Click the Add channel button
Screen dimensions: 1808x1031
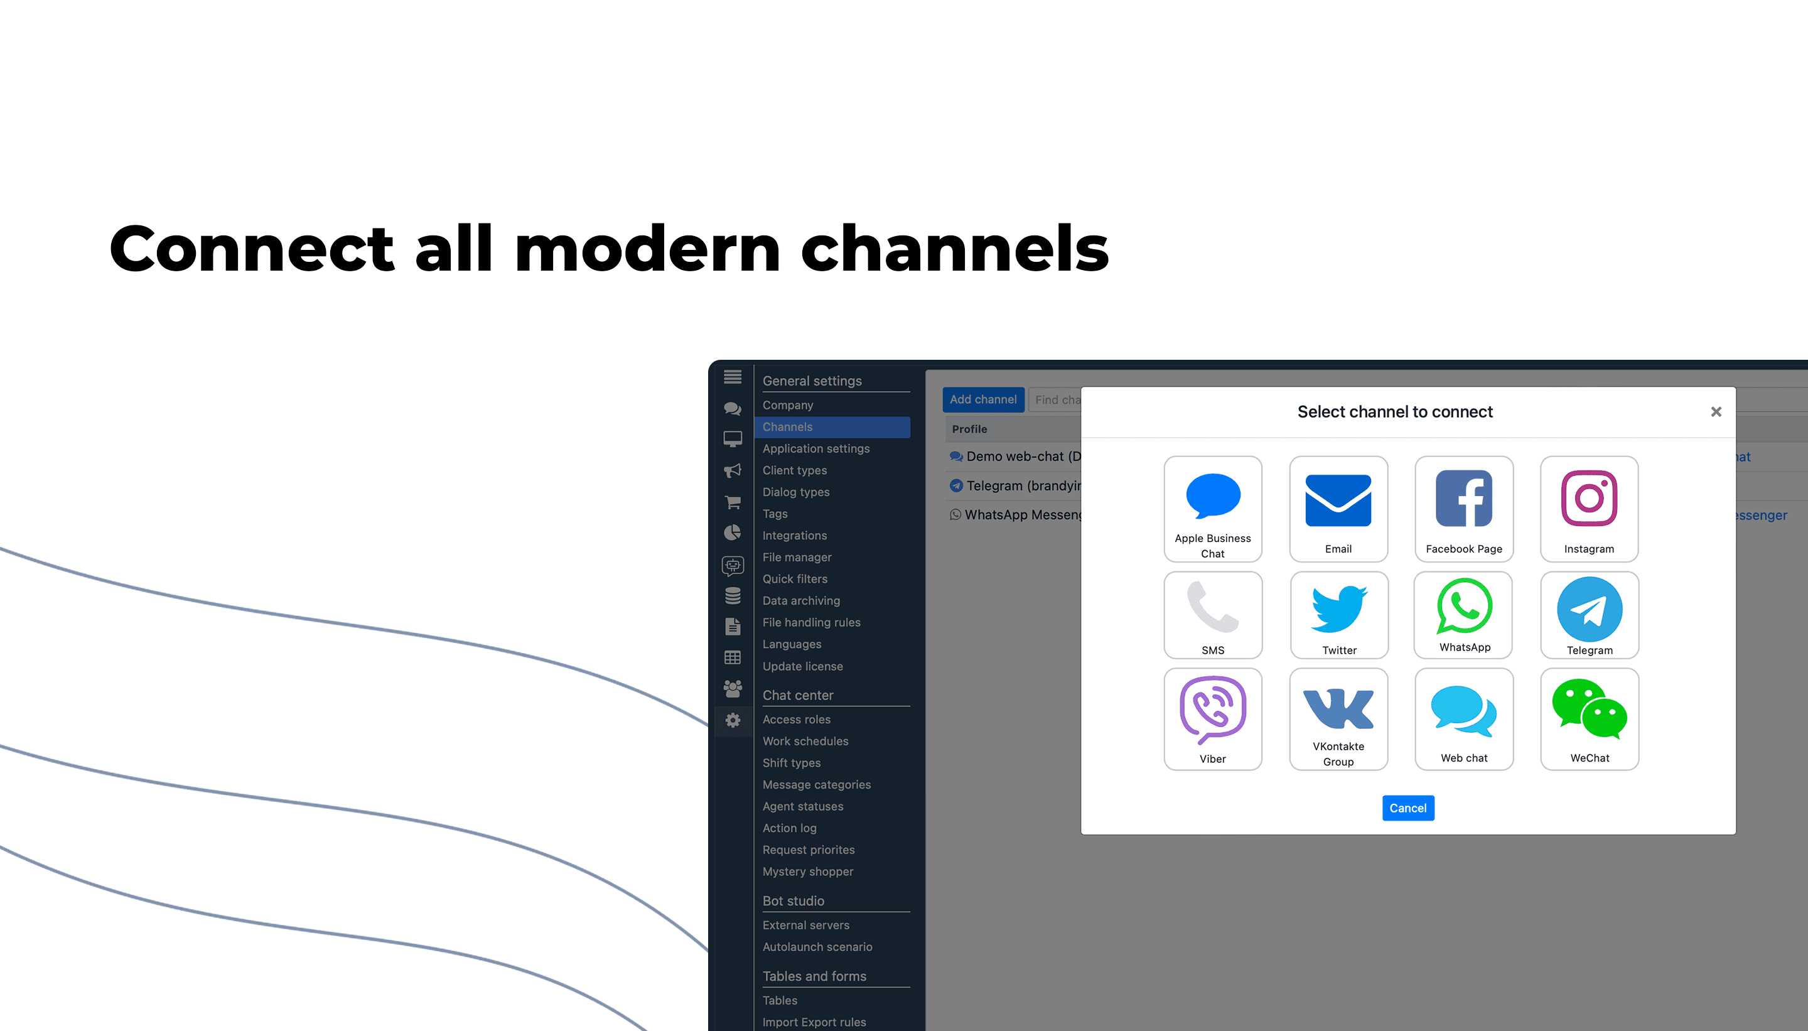(983, 399)
